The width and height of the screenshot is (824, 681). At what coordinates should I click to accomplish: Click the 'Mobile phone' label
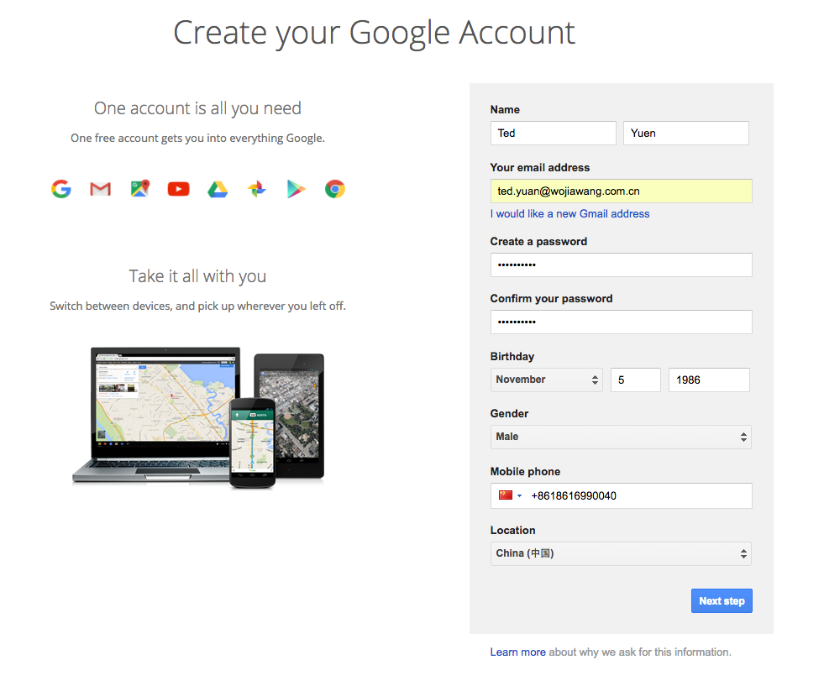pos(525,471)
